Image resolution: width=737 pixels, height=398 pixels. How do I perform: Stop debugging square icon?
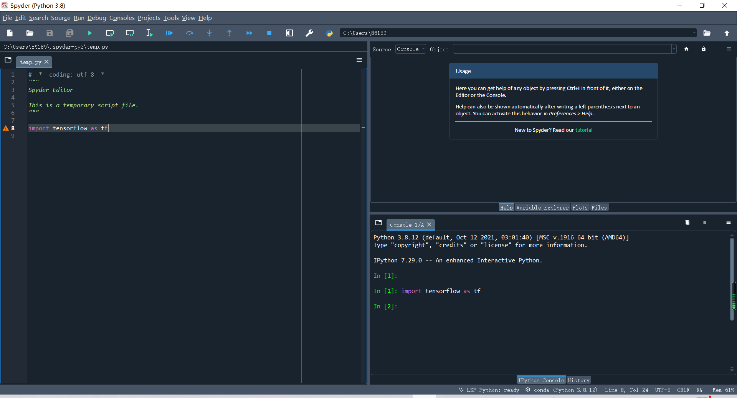[269, 33]
